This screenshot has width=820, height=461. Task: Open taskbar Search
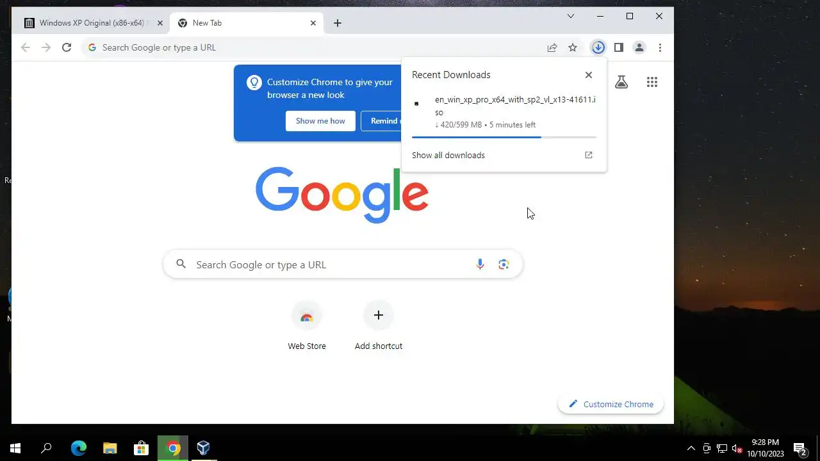click(x=46, y=448)
